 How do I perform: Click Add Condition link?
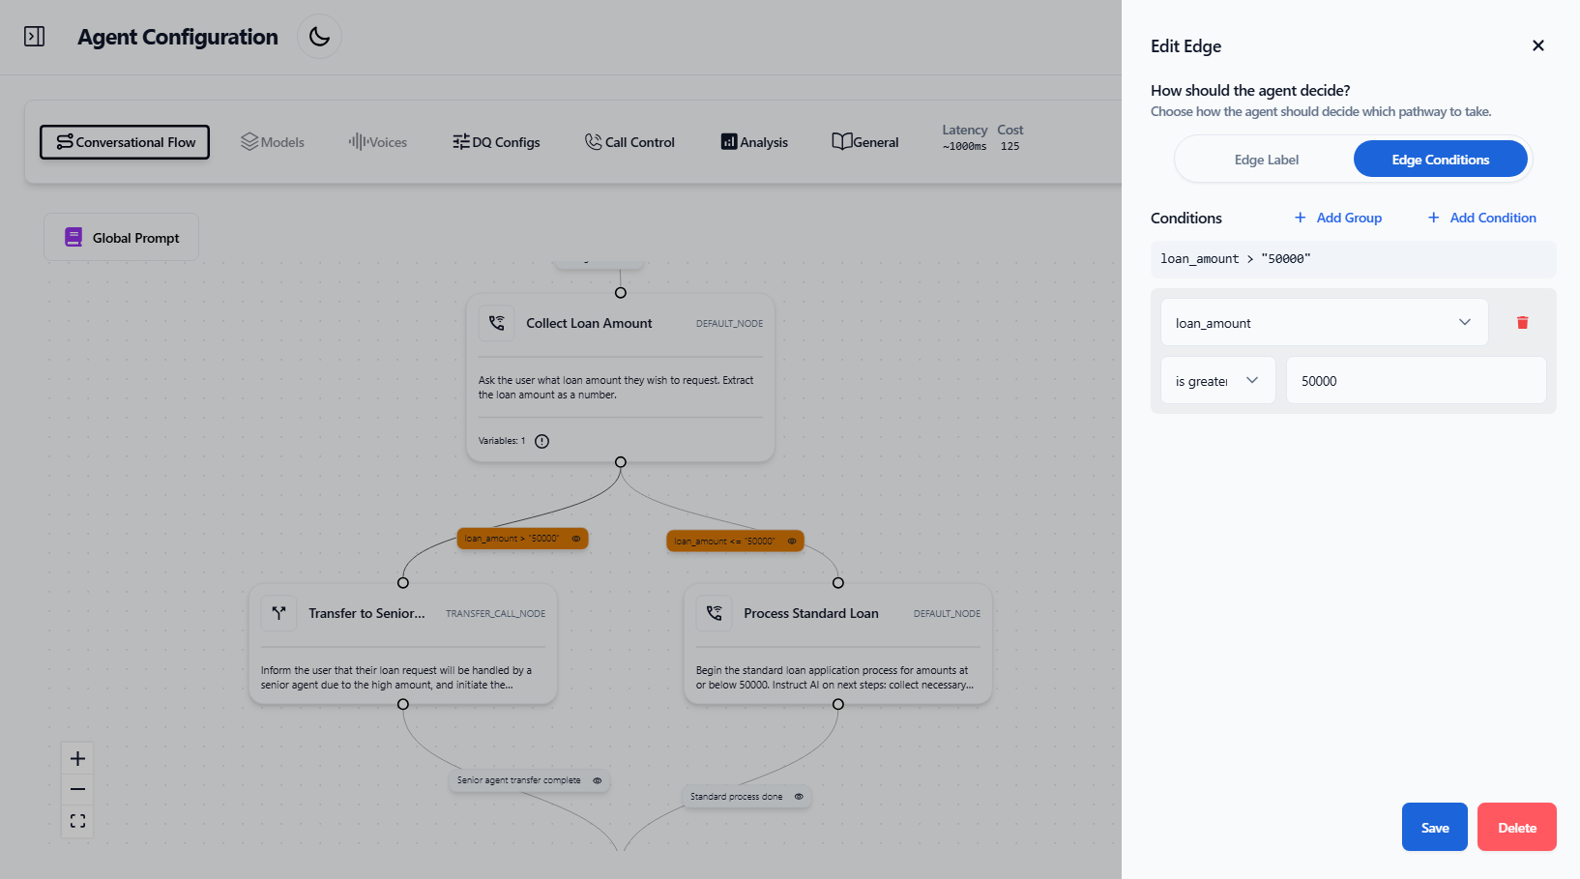(1481, 218)
